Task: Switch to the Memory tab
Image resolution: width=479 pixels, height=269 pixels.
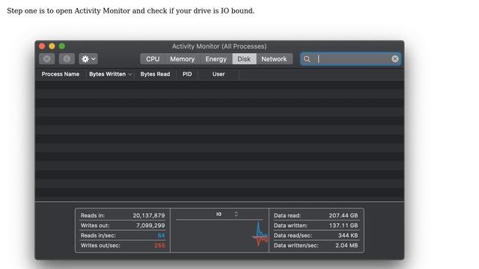Action: click(182, 59)
